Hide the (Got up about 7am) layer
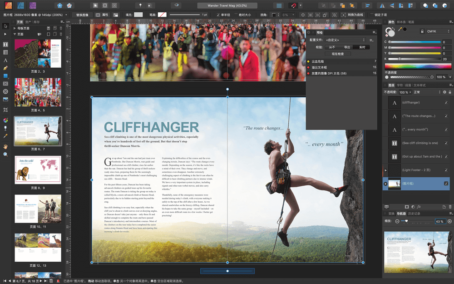Viewport: 454px width, 284px height. coord(446,156)
